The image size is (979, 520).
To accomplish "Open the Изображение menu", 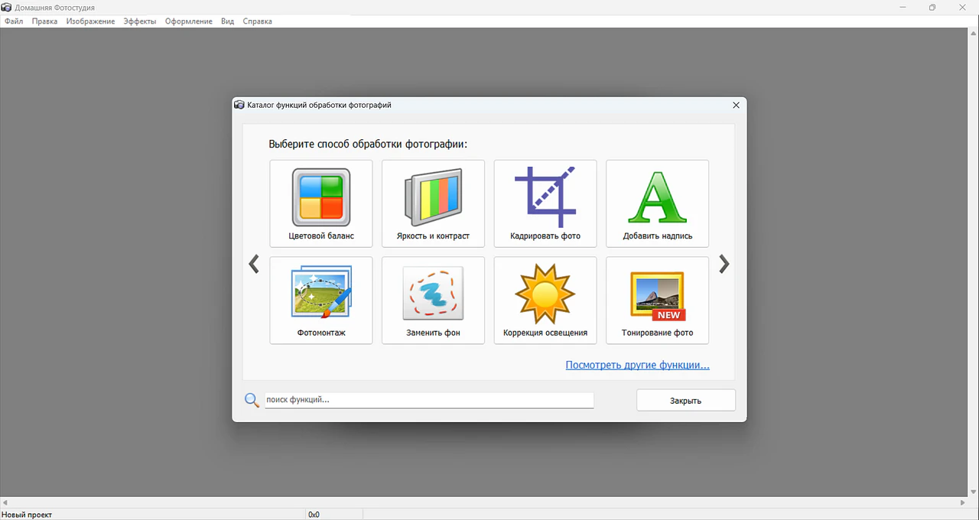I will 90,21.
